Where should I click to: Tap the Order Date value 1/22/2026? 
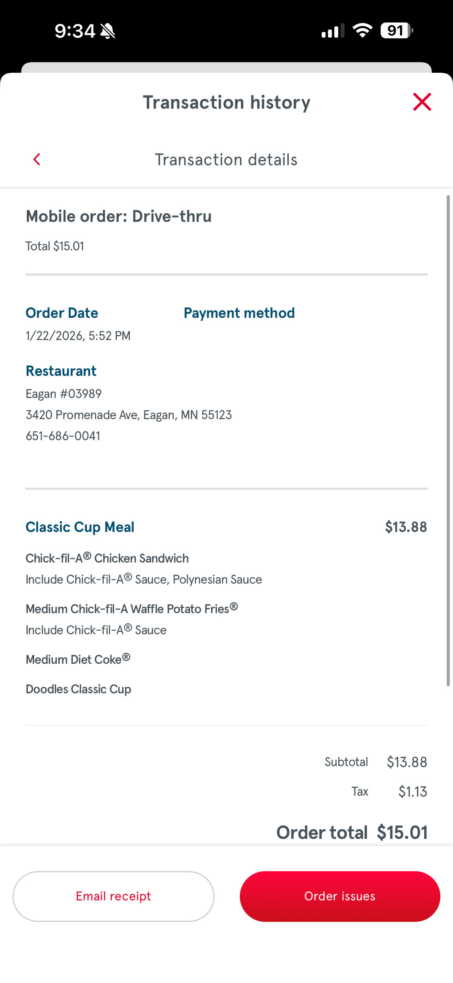78,336
